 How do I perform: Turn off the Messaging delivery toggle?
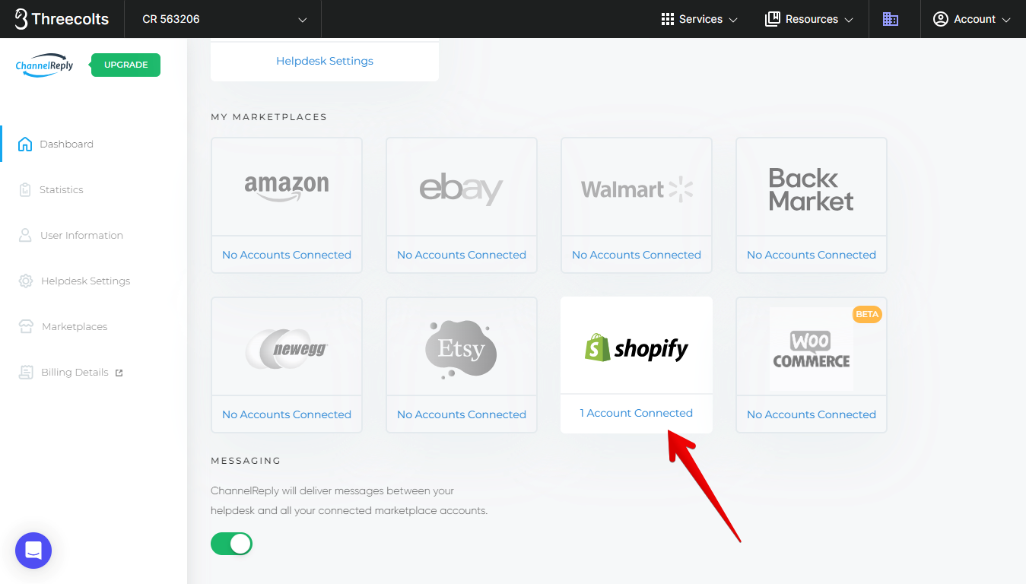[231, 544]
